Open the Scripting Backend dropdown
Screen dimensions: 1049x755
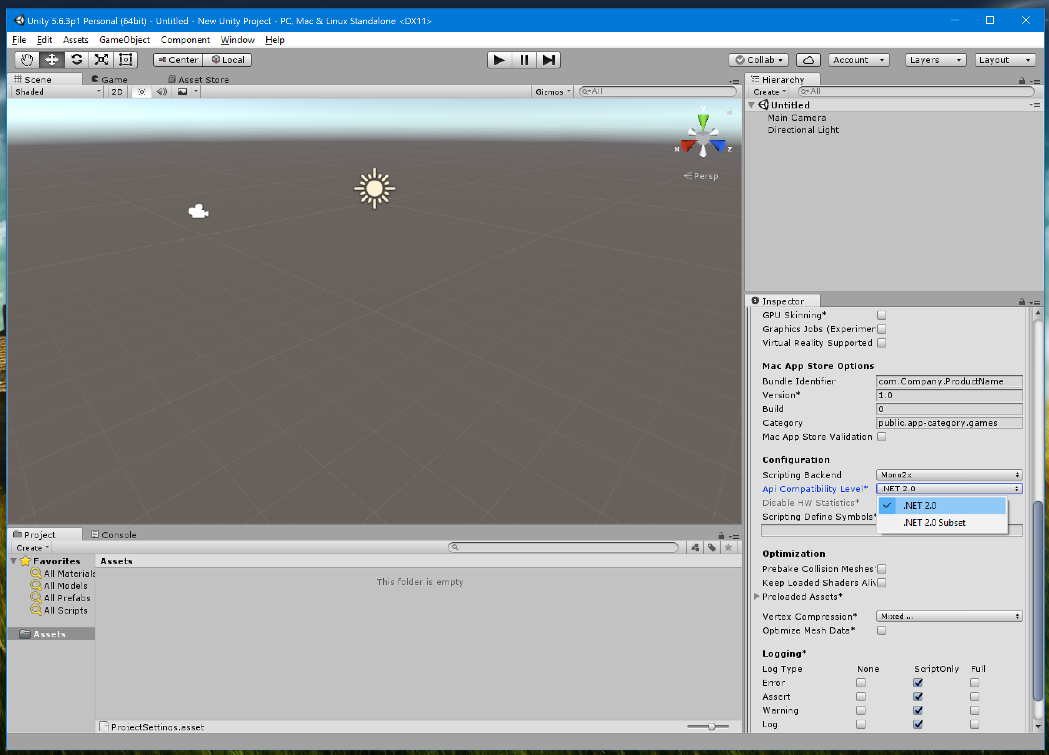(x=949, y=475)
